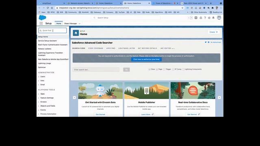Open the help question mark icon
Image resolution: width=260 pixels, height=146 pixels.
point(205,18)
